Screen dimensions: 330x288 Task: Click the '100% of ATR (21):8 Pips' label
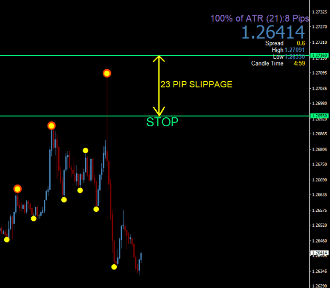click(x=260, y=18)
